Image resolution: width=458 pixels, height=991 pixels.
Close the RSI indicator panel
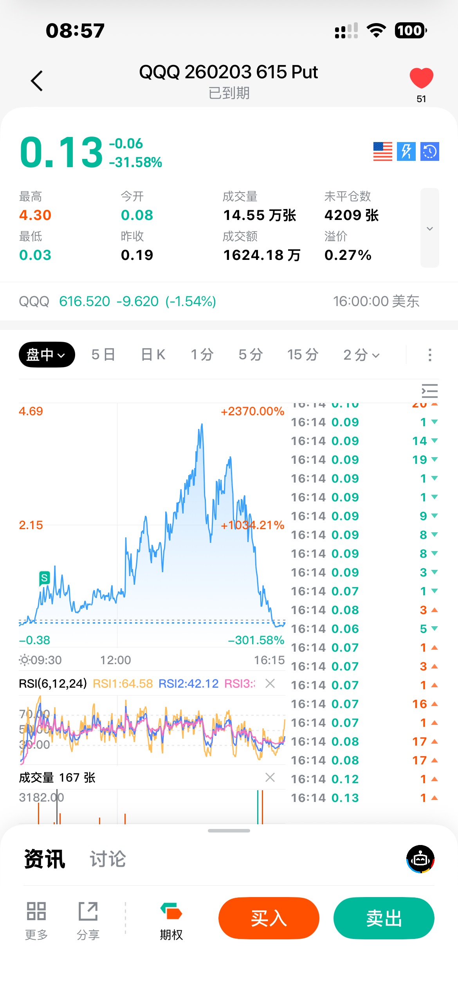pyautogui.click(x=270, y=683)
